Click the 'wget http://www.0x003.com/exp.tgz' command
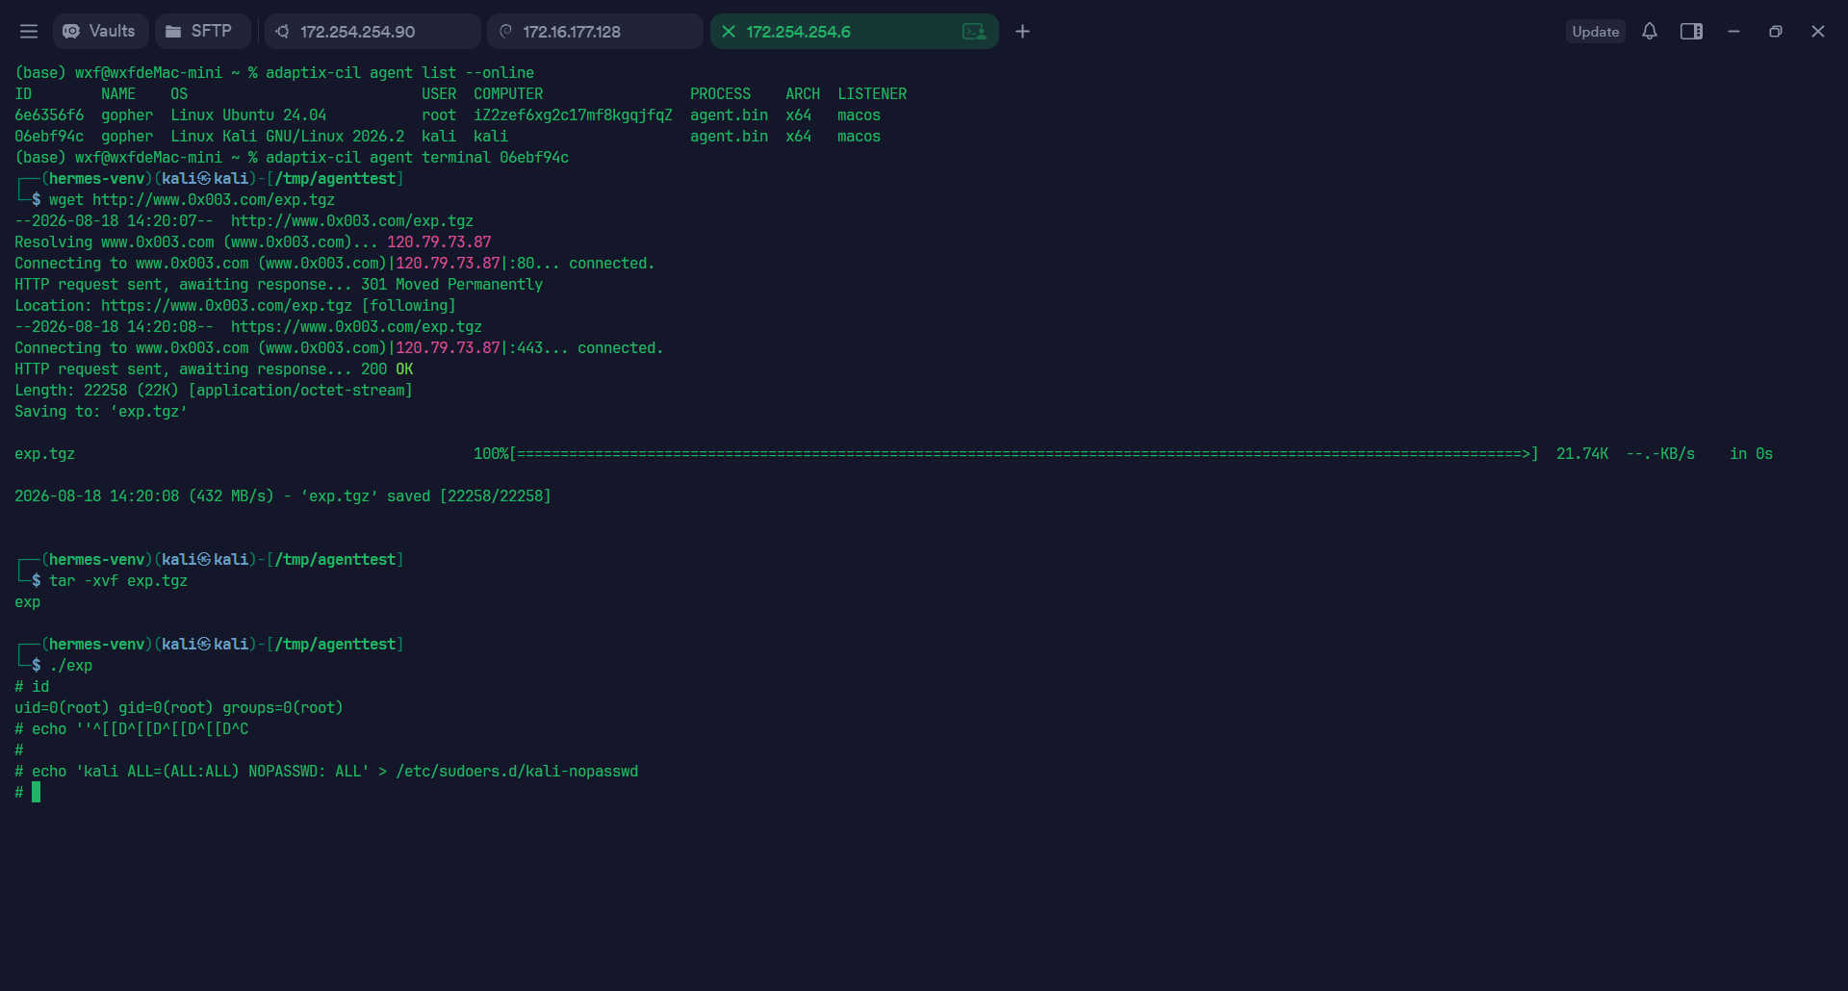Viewport: 1848px width, 991px height. click(x=192, y=200)
